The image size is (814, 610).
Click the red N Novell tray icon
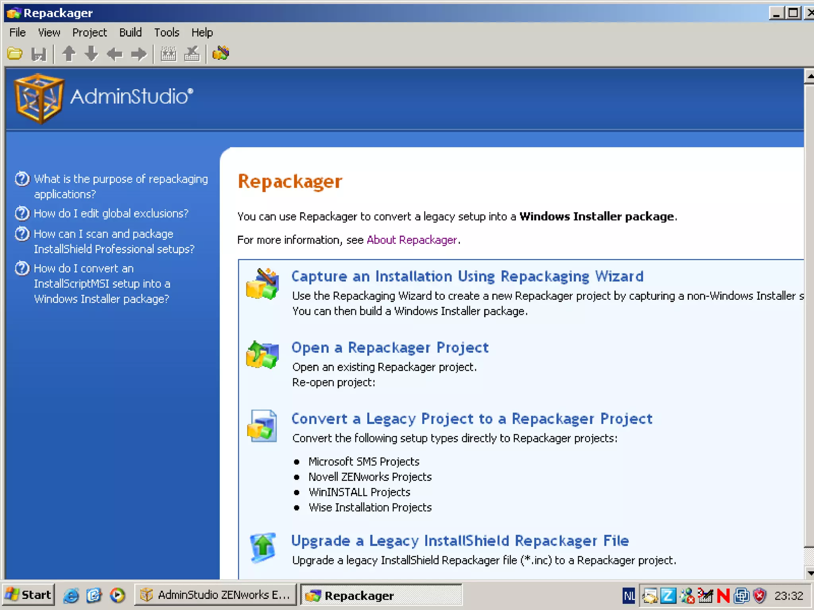click(x=723, y=596)
